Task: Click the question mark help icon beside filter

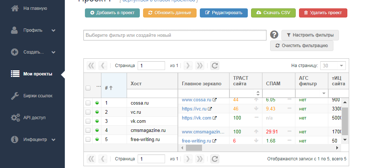Action: pyautogui.click(x=274, y=35)
